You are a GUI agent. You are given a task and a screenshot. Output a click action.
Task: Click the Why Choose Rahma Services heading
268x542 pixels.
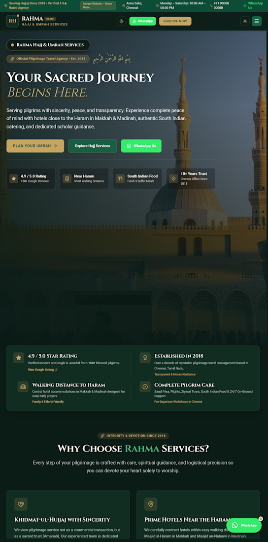click(x=133, y=449)
